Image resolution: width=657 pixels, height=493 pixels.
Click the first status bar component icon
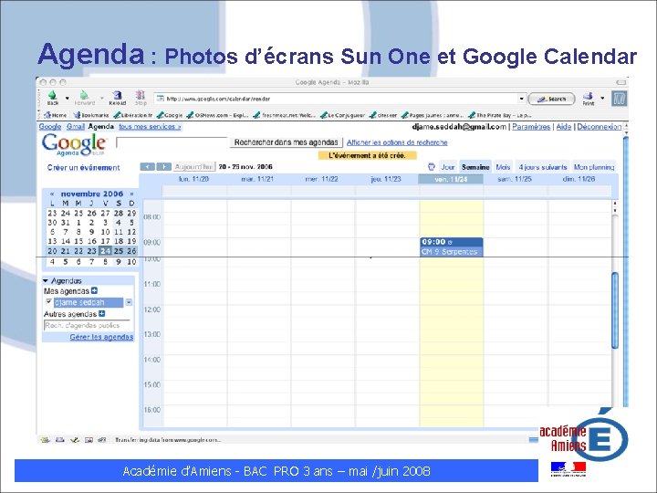click(x=45, y=440)
